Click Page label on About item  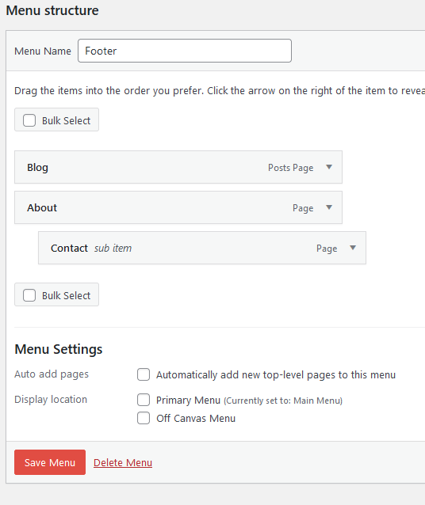pyautogui.click(x=303, y=208)
